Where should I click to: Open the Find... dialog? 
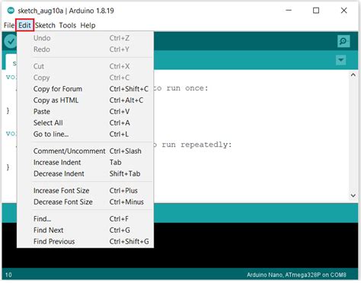tap(85, 219)
